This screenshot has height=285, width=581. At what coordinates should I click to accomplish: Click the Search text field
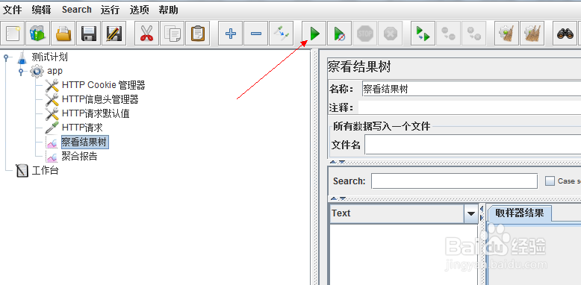(454, 181)
